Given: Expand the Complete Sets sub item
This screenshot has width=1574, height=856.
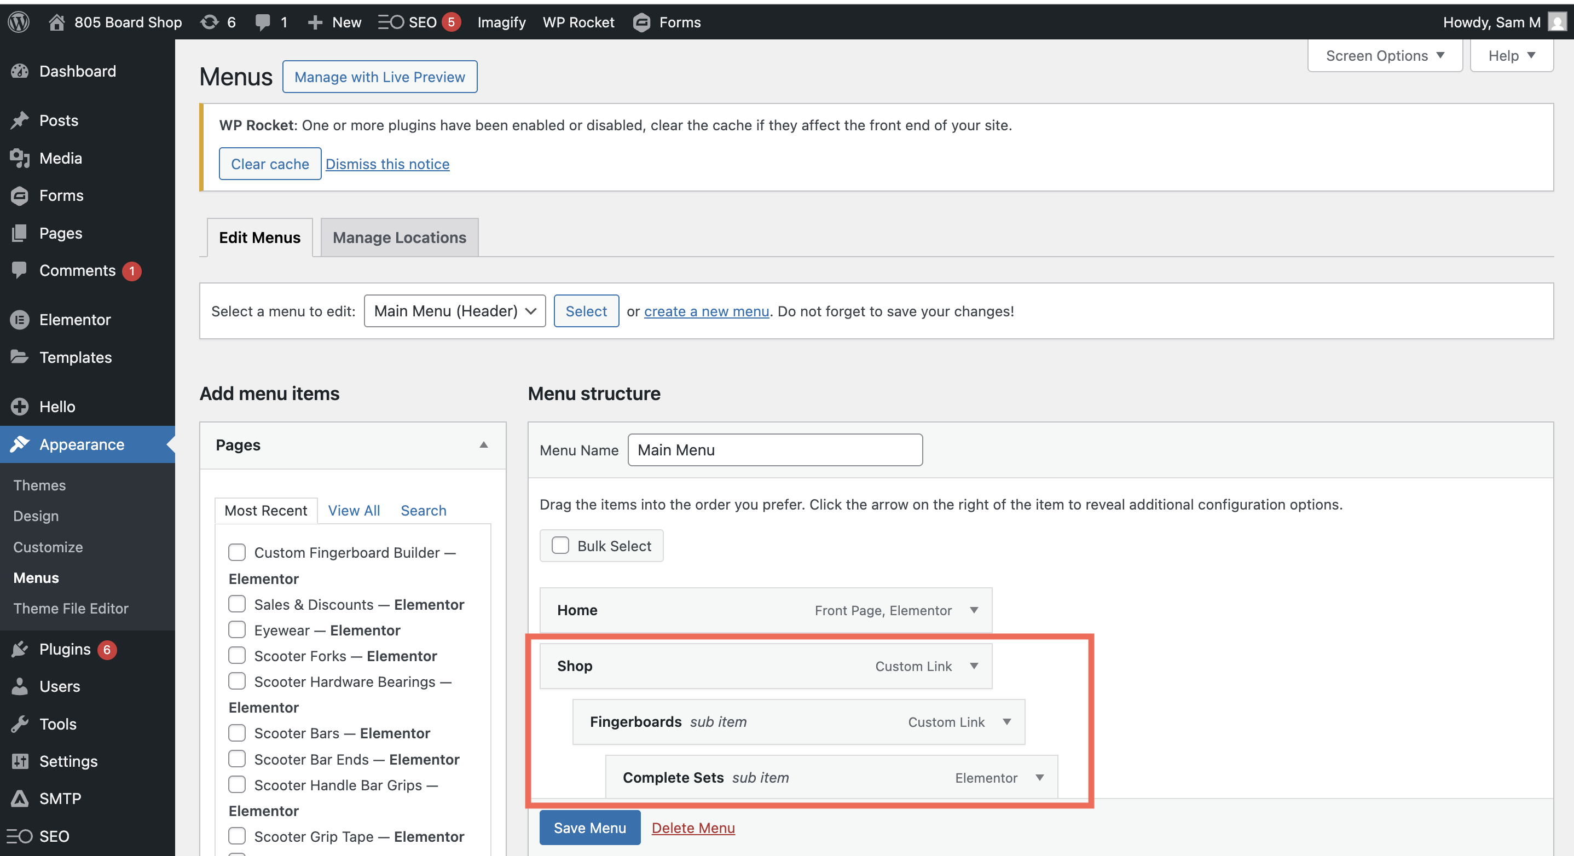Looking at the screenshot, I should tap(1040, 778).
